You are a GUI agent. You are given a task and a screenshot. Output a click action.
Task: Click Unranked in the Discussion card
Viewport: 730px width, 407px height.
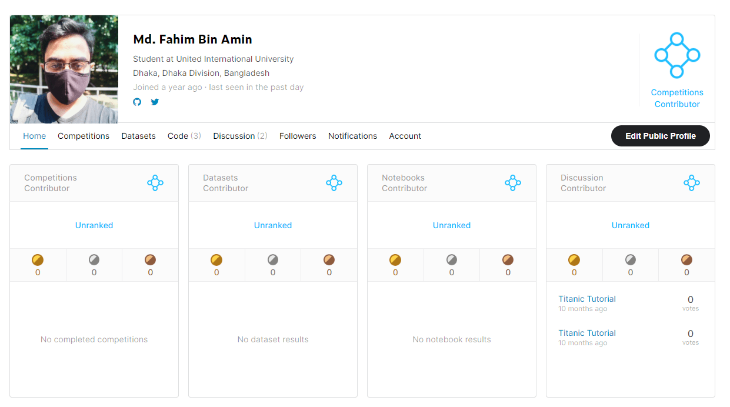pos(631,225)
